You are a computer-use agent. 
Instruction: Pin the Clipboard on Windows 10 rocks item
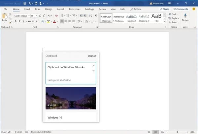coord(93,71)
